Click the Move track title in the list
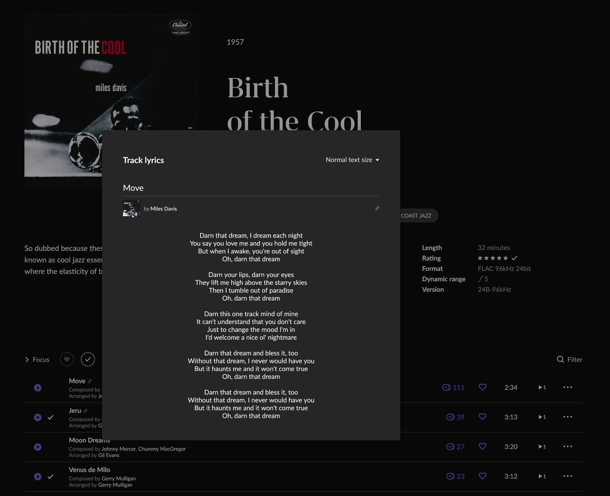The height and width of the screenshot is (496, 610). pyautogui.click(x=77, y=381)
